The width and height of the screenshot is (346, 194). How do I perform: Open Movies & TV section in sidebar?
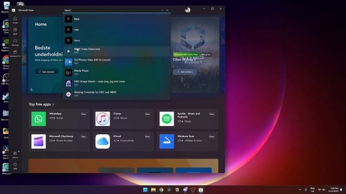pyautogui.click(x=15, y=53)
